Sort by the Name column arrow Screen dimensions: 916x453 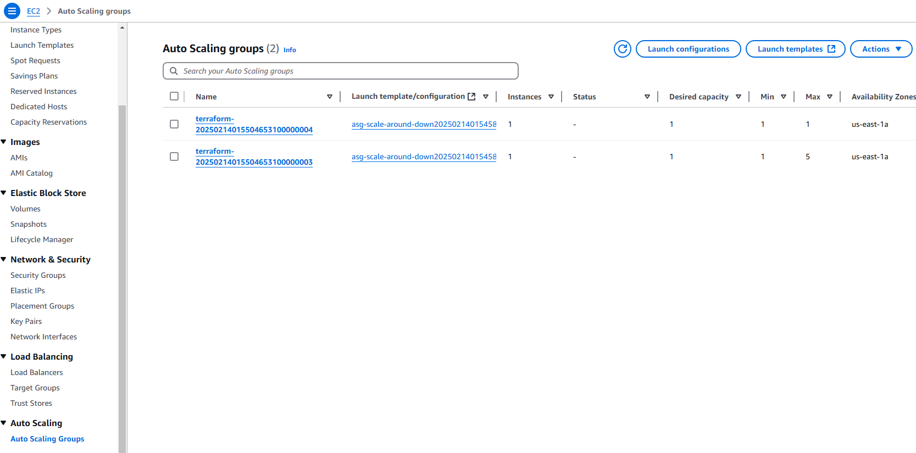pos(330,97)
